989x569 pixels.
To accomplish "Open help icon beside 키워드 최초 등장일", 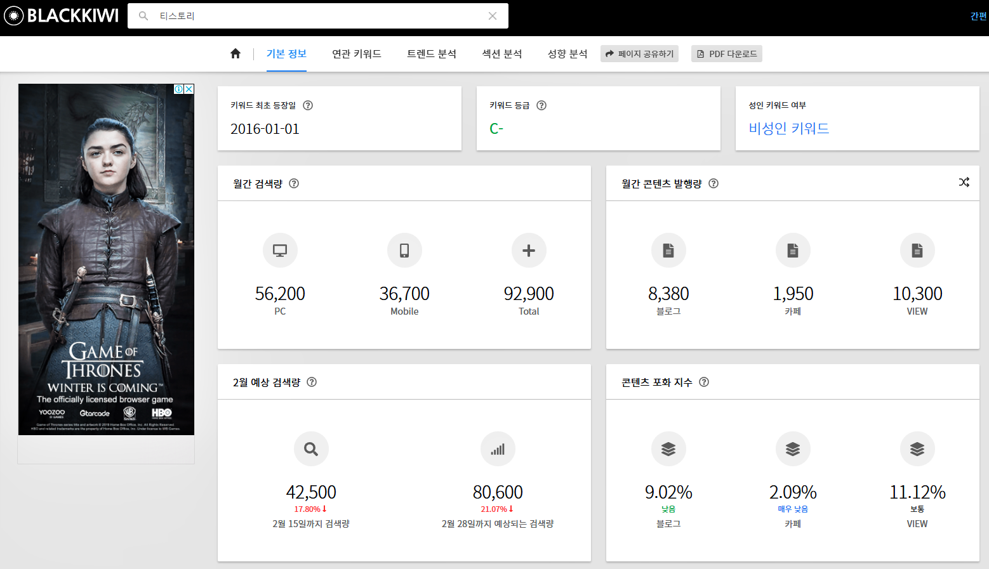I will point(308,105).
